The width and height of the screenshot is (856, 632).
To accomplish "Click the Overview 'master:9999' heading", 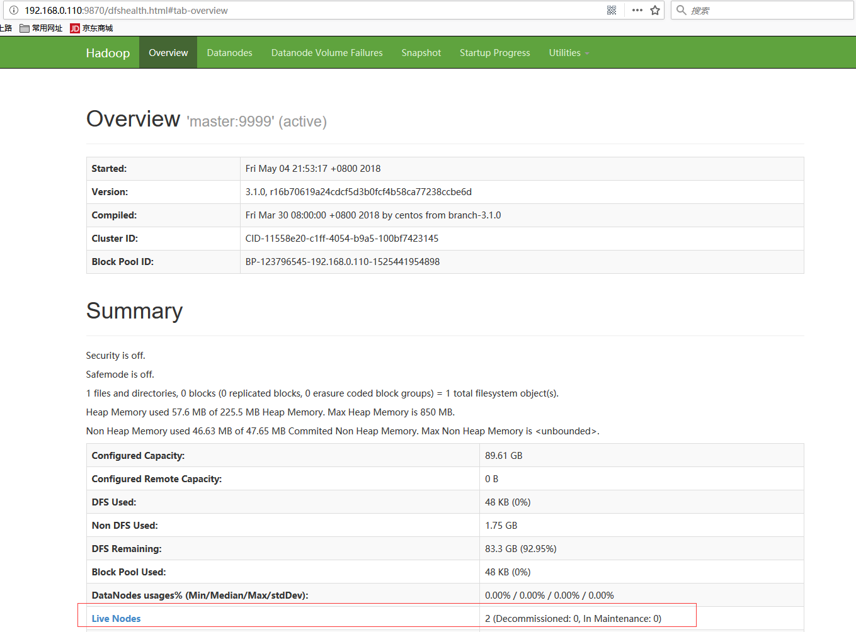I will click(x=207, y=119).
